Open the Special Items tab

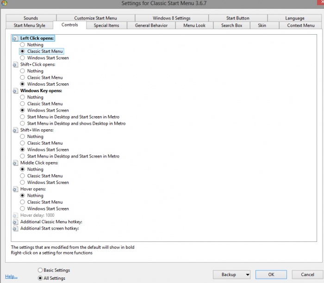coord(106,25)
